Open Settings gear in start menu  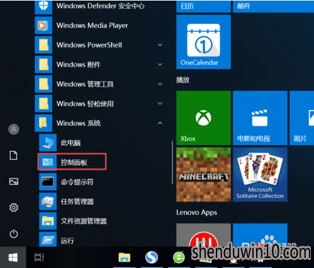(x=14, y=208)
